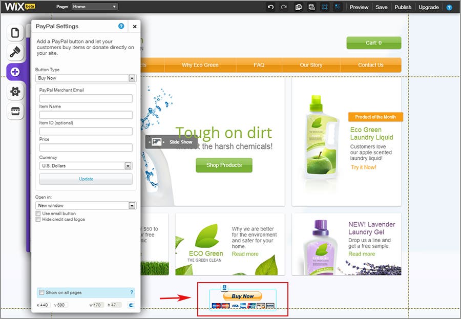Open the Settings gear panel

pyautogui.click(x=15, y=92)
